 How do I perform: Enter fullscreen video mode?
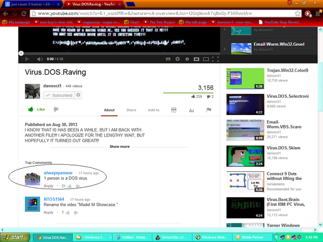216,59
